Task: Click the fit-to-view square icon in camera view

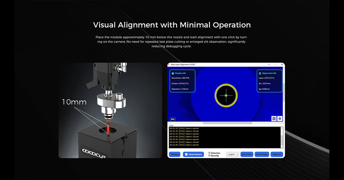Action: point(274,118)
